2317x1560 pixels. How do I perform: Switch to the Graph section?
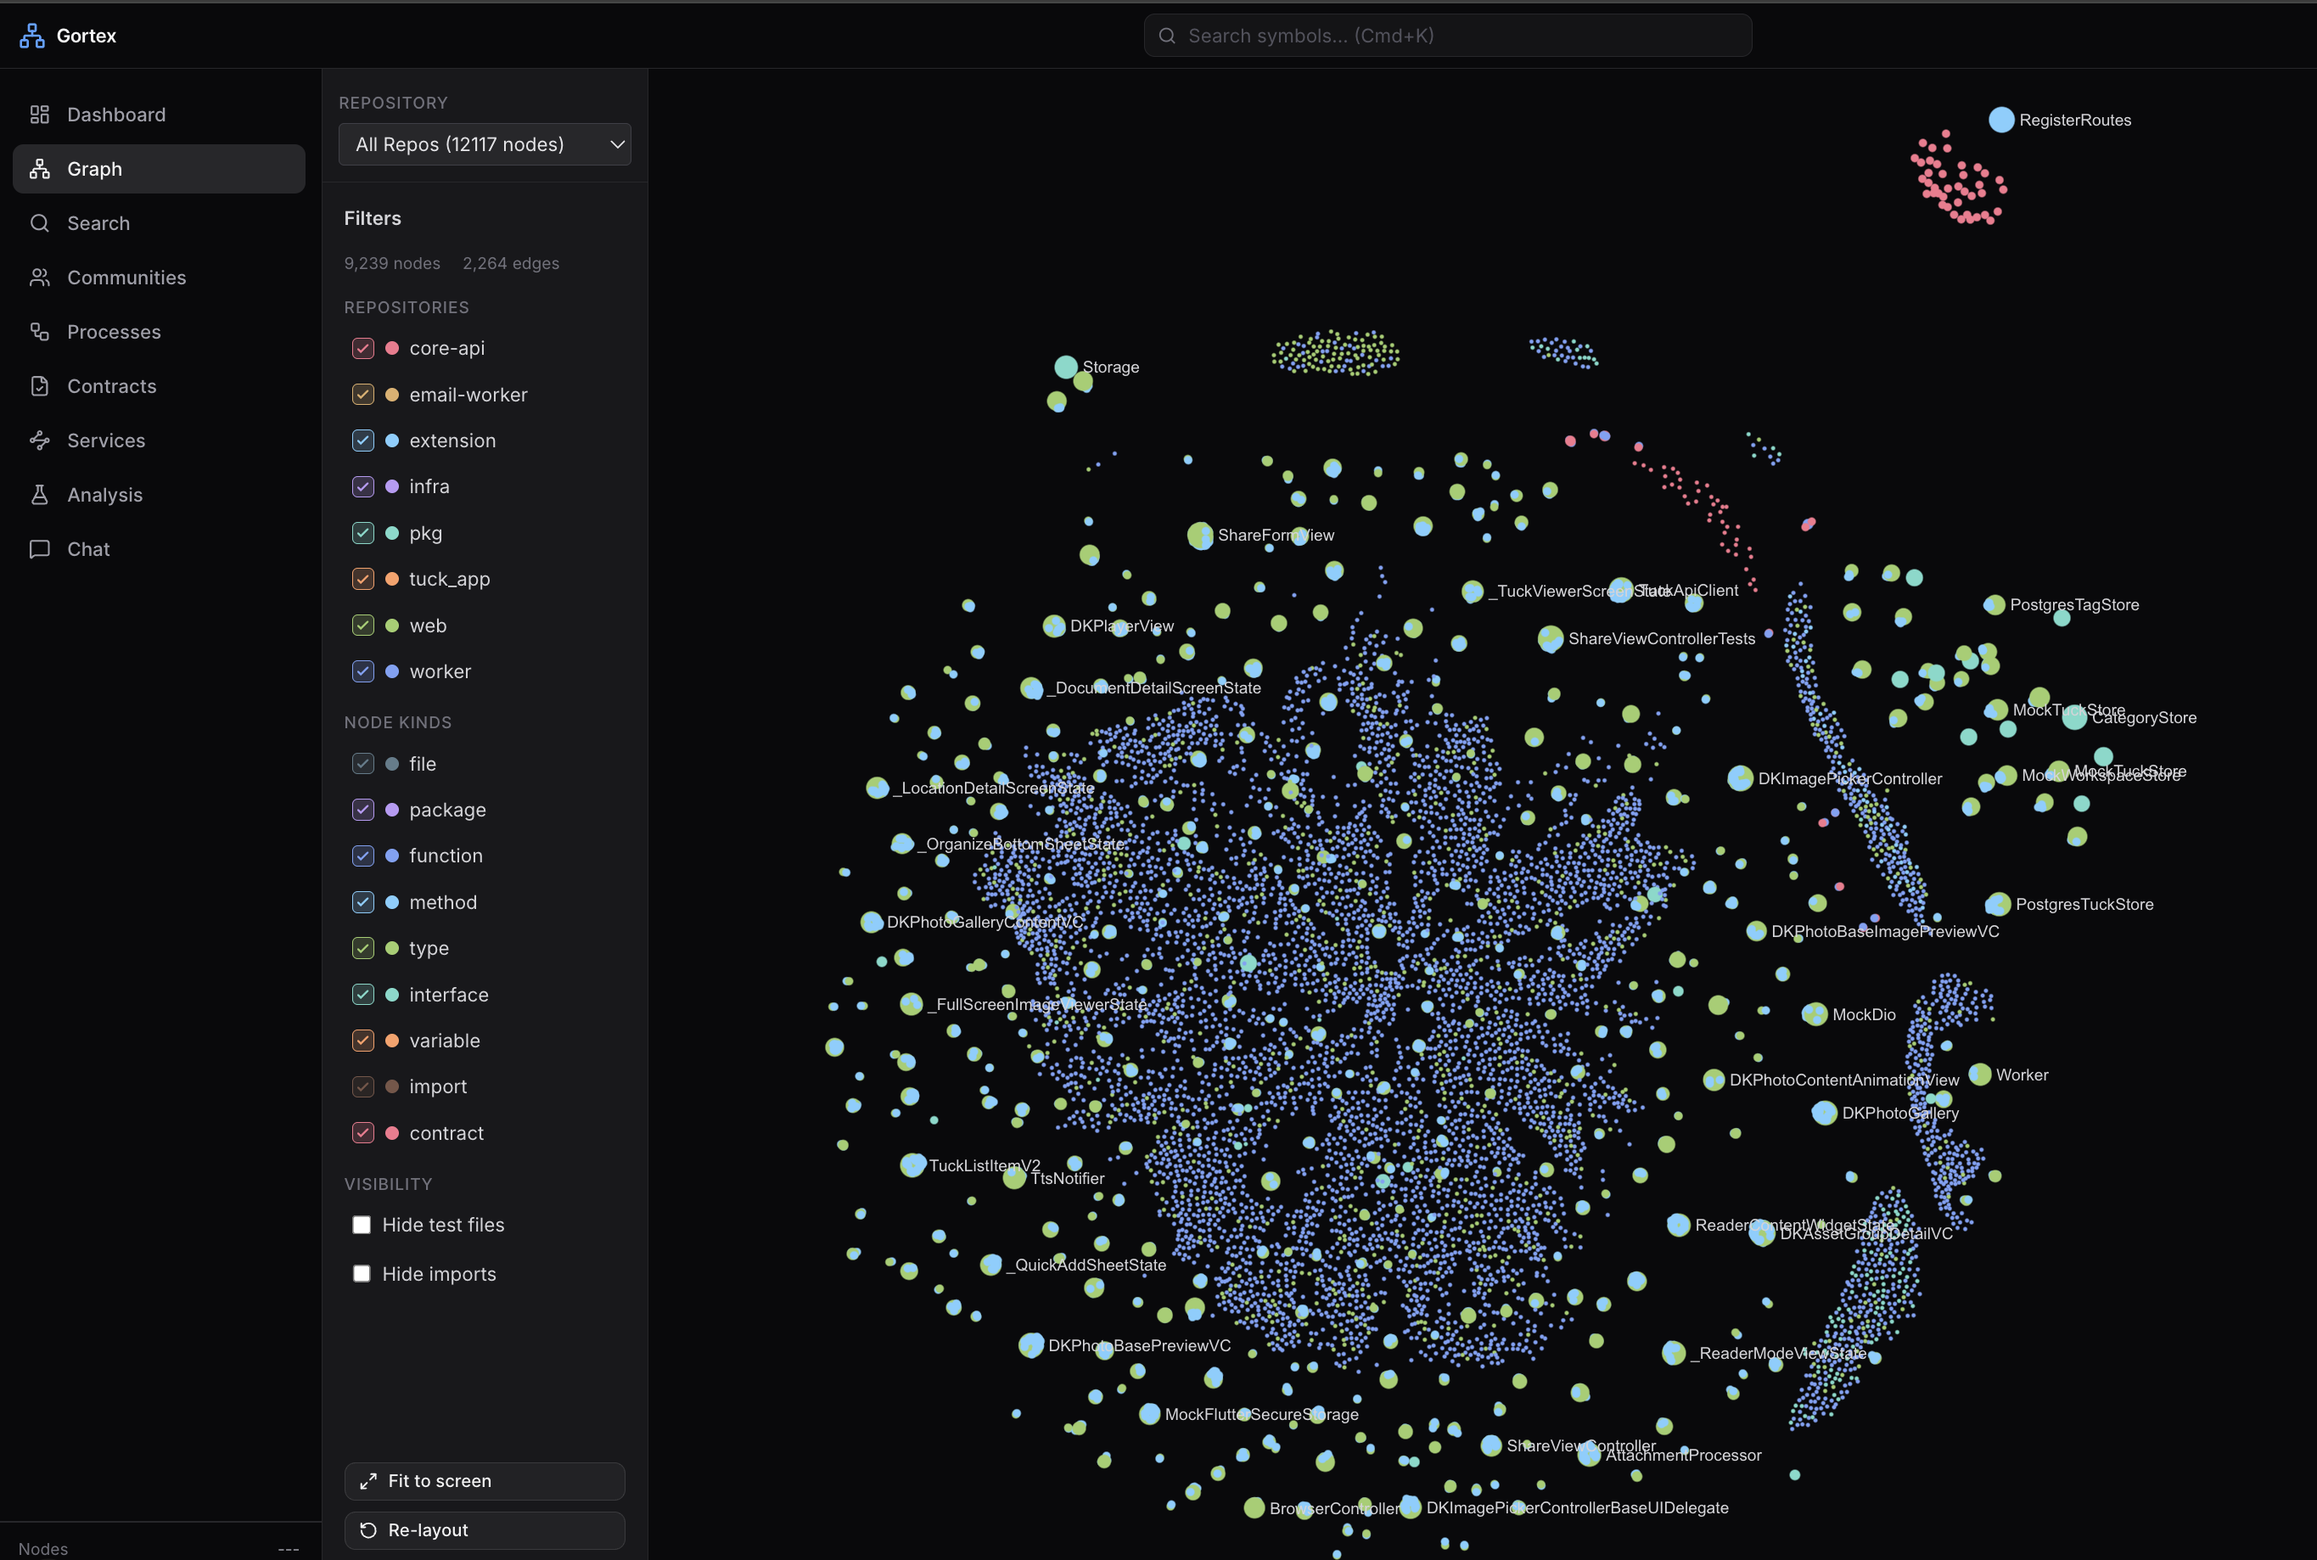point(94,168)
